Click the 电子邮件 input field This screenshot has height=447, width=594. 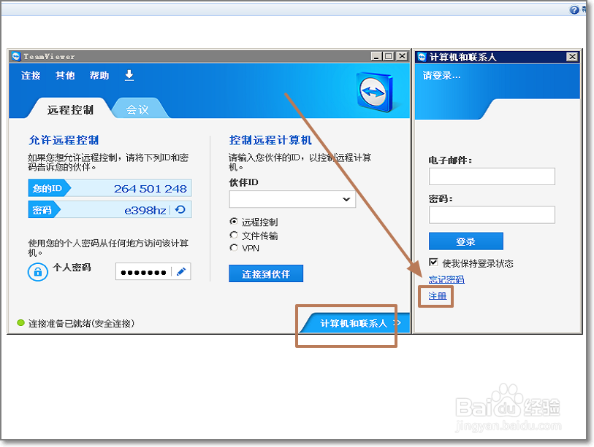[492, 176]
